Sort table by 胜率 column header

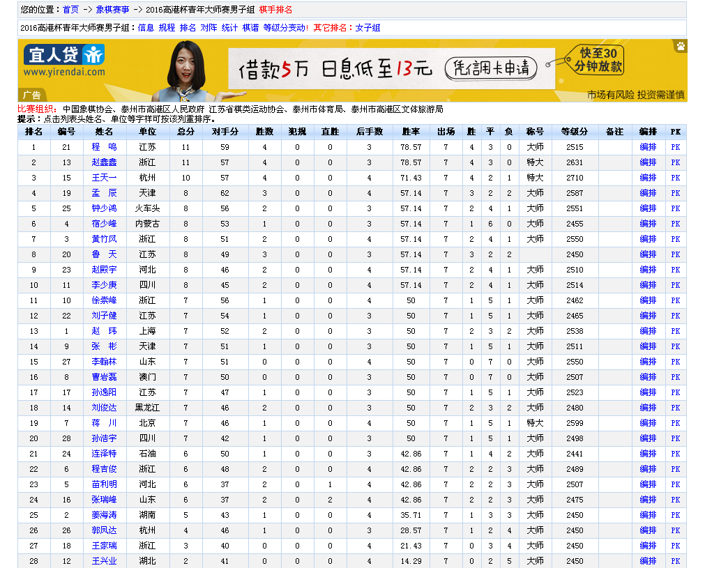(x=411, y=132)
